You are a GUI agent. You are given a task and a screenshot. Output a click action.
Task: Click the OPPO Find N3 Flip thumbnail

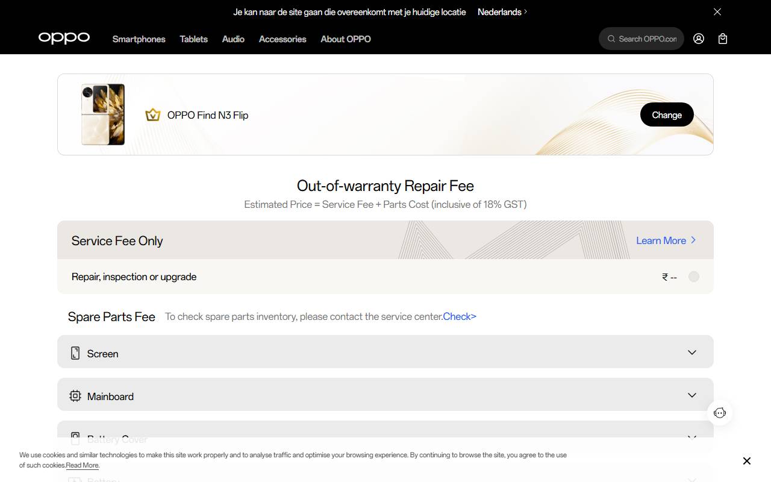point(103,114)
